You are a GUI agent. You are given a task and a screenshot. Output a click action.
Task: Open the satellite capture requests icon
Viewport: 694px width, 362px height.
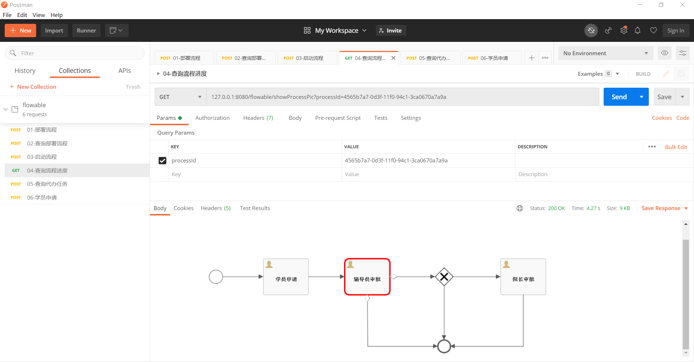pos(608,31)
